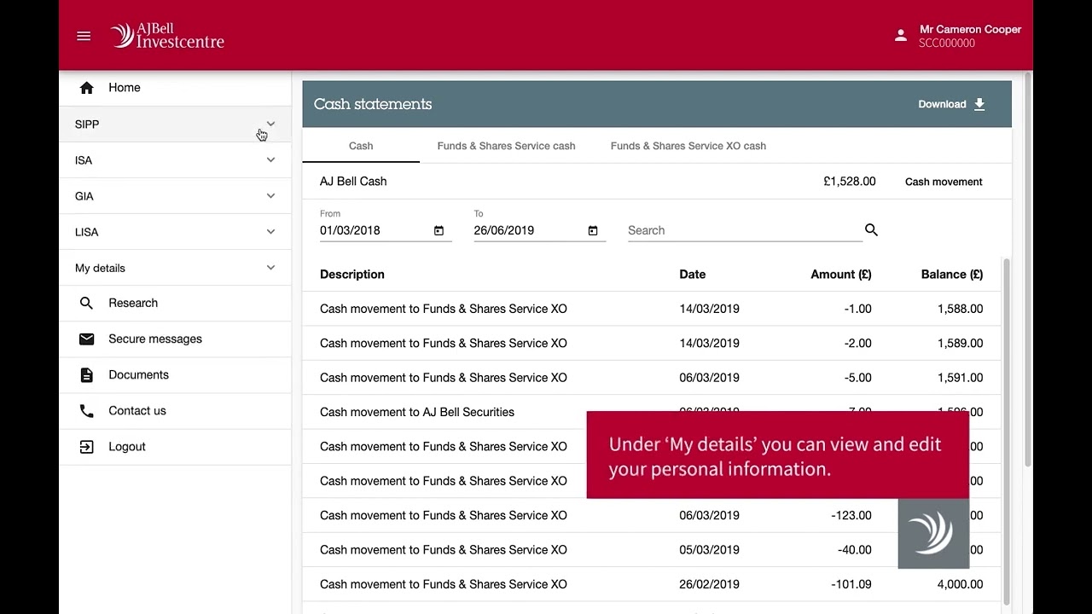Expand the LISA section chevron
Image resolution: width=1092 pixels, height=614 pixels.
click(270, 231)
